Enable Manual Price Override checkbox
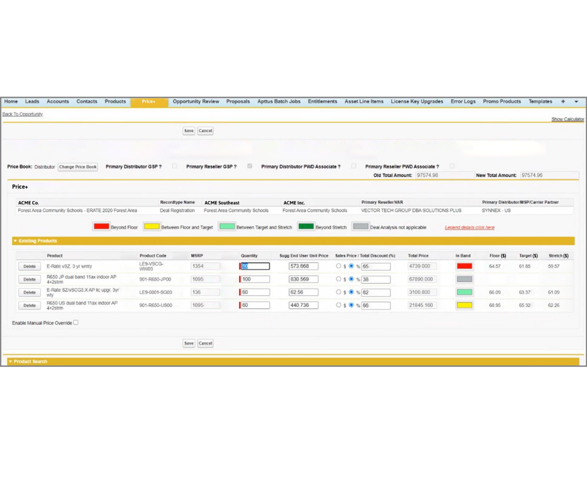Image resolution: width=587 pixels, height=477 pixels. click(76, 322)
